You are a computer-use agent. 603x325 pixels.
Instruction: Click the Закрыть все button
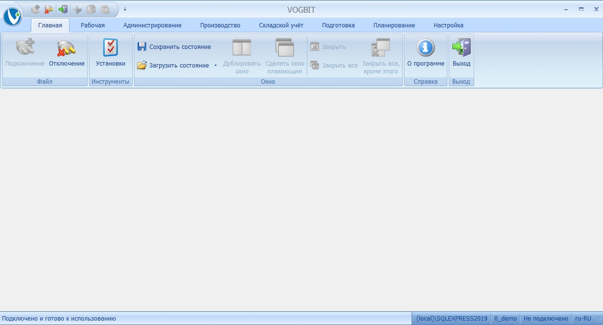(334, 66)
